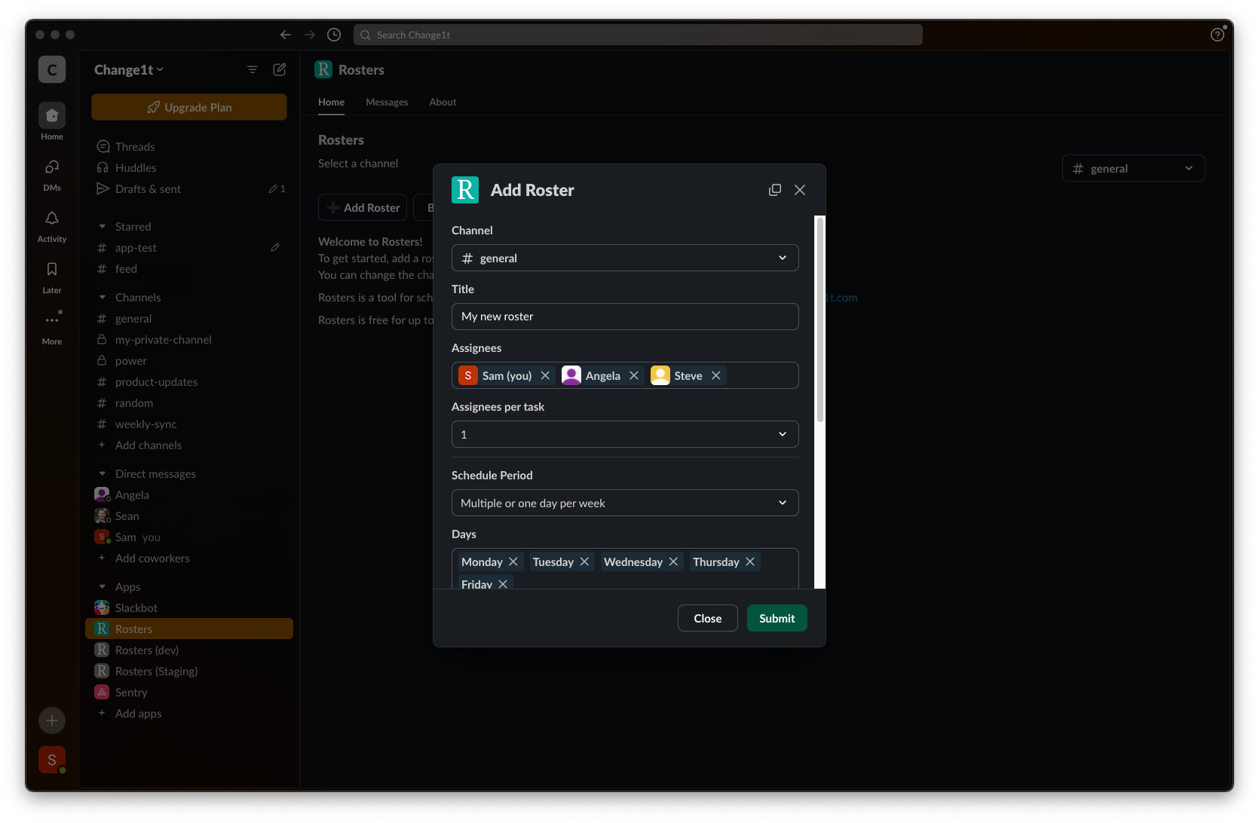Image resolution: width=1259 pixels, height=823 pixels.
Task: Click Add Roster button on Rosters home
Action: (363, 207)
